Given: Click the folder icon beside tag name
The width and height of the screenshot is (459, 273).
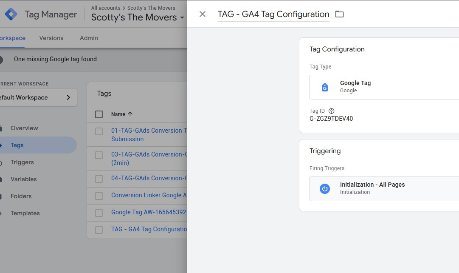Looking at the screenshot, I should click(339, 14).
